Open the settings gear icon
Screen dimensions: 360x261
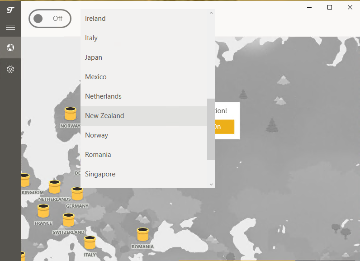[10, 69]
